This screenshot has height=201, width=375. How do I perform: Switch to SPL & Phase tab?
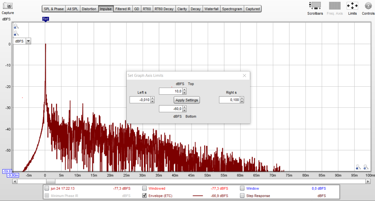pos(54,9)
